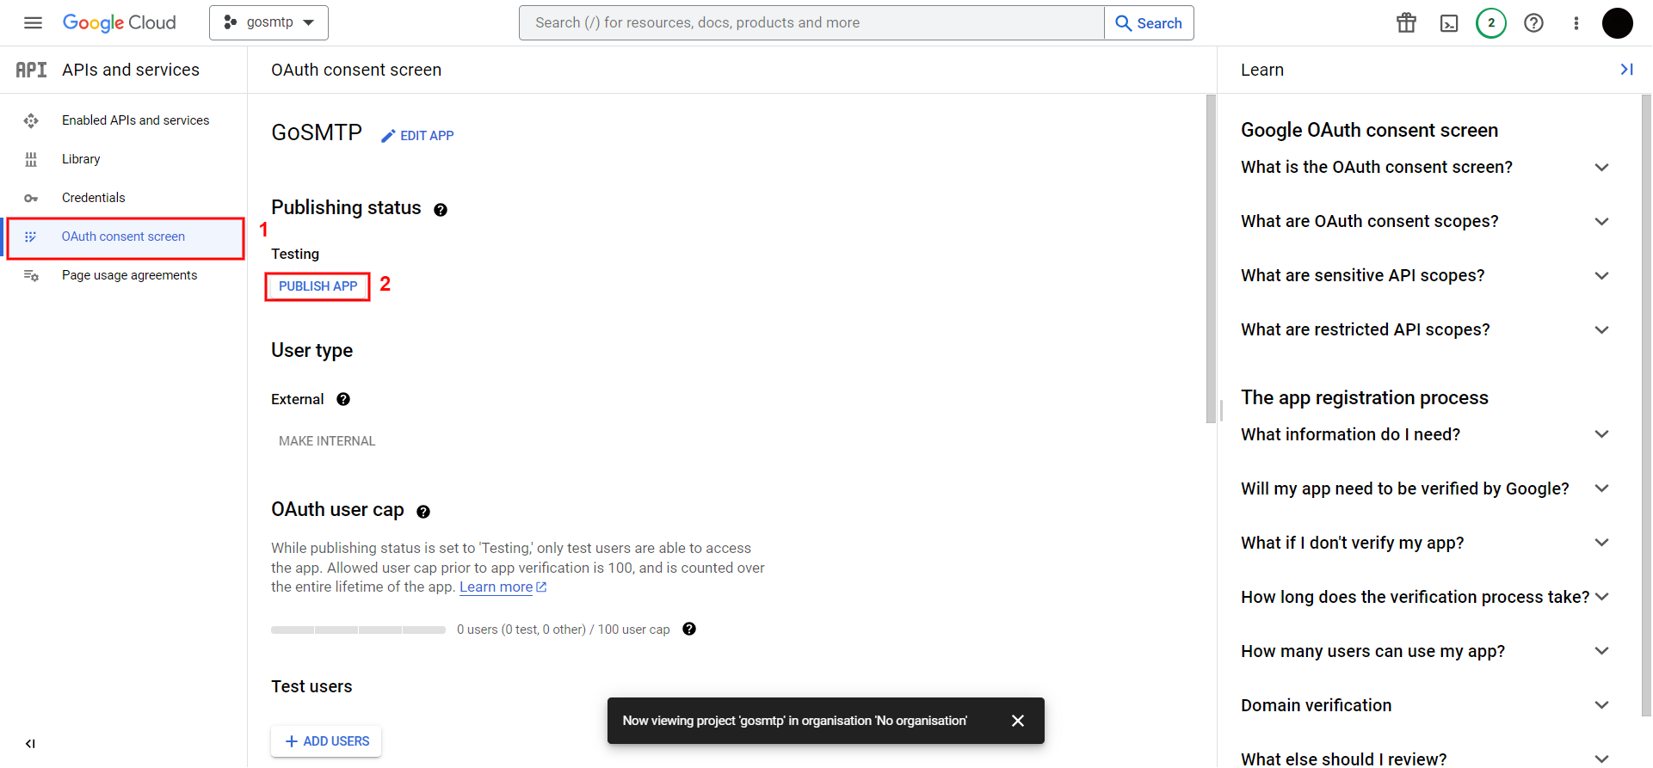Open the main navigation hamburger menu
This screenshot has height=768, width=1653.
[33, 23]
